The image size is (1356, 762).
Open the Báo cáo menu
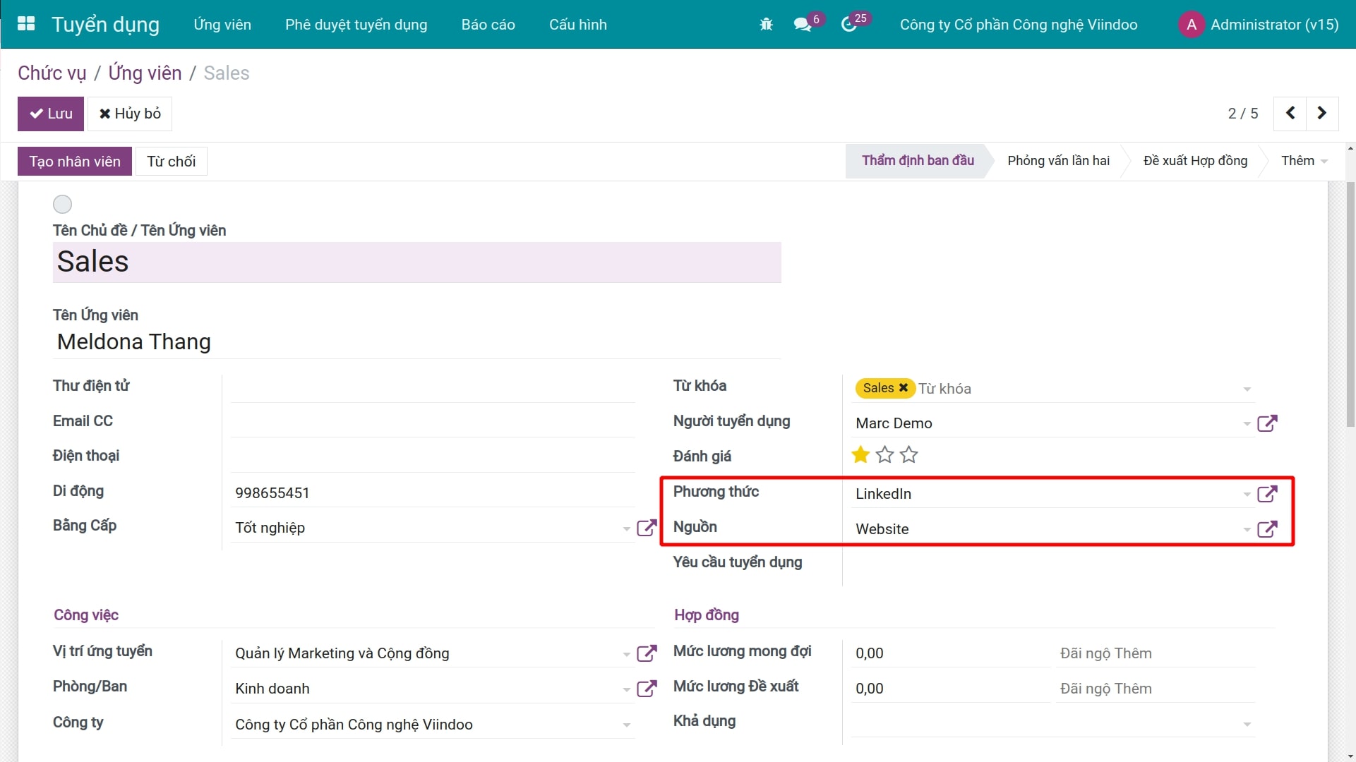(488, 25)
